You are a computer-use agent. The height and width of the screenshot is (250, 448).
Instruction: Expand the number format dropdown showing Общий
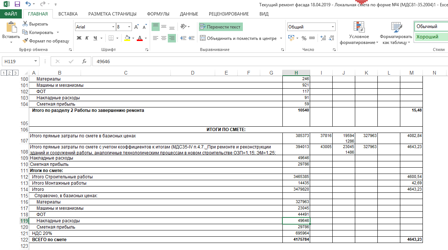[x=333, y=27]
